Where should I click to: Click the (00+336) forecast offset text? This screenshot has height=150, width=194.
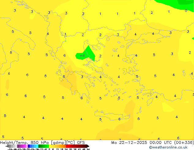click(x=184, y=143)
